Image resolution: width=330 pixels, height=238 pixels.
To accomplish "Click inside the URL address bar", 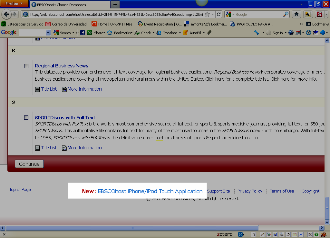I will click(116, 15).
